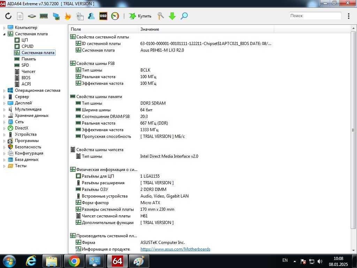This screenshot has height=268, width=357.
Task: Open the audit manager checklist icon
Action: click(x=80, y=16)
